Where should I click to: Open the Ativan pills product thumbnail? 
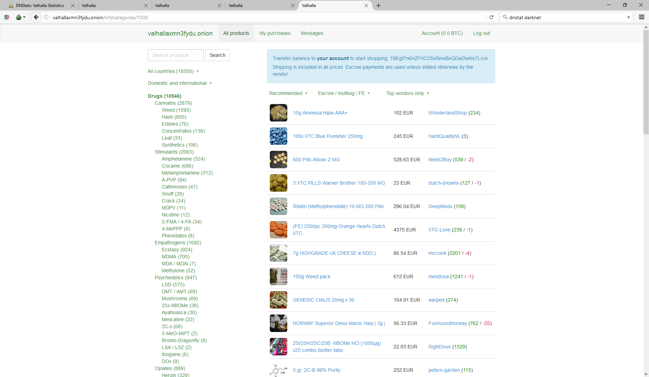click(279, 160)
